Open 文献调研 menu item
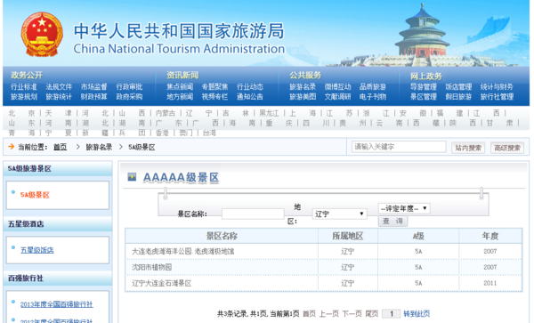 click(x=338, y=97)
